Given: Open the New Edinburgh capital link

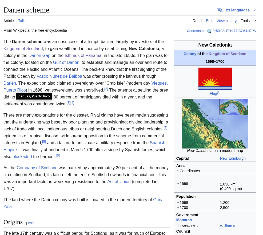Looking at the screenshot, I should (233, 158).
